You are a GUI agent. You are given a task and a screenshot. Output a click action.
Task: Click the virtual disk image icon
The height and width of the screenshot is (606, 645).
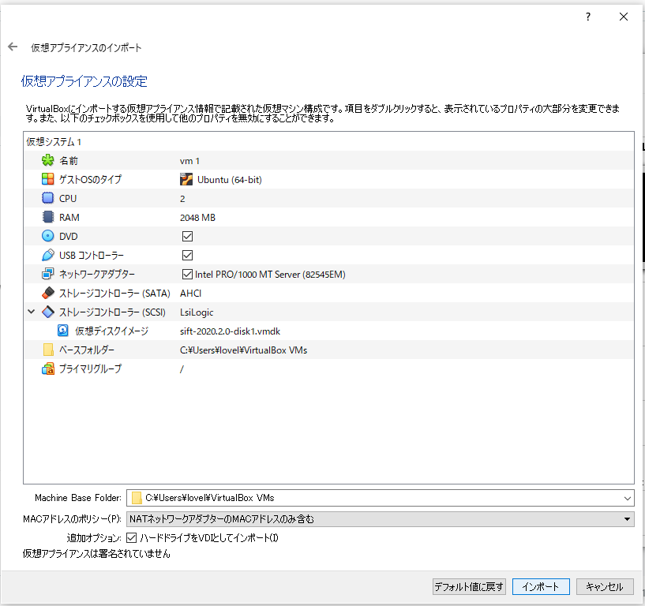(x=63, y=331)
